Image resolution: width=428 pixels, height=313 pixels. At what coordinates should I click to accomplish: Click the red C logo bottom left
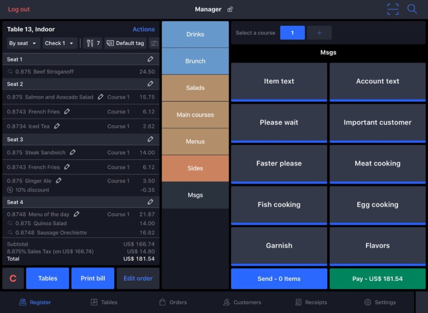13,278
